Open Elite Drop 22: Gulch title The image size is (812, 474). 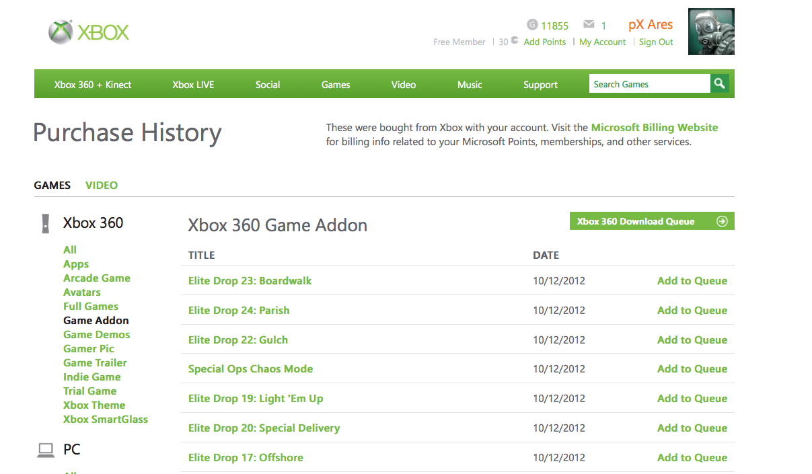(x=238, y=340)
